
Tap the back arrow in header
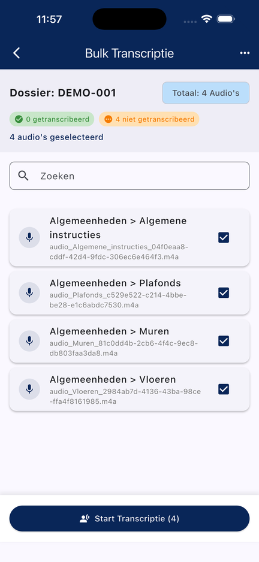17,53
